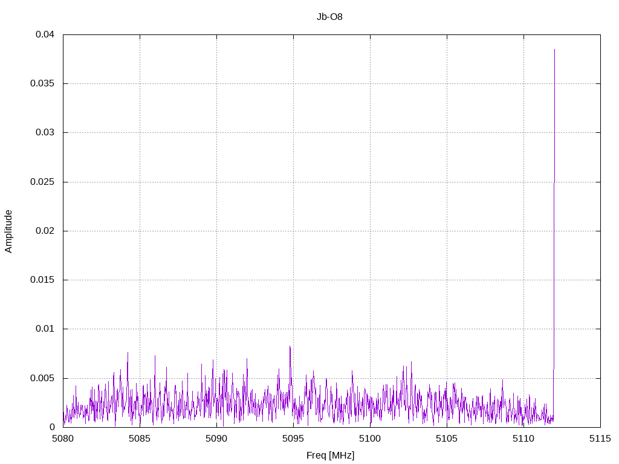Click the 0 y-axis tick label
619x464 pixels.
(52, 427)
